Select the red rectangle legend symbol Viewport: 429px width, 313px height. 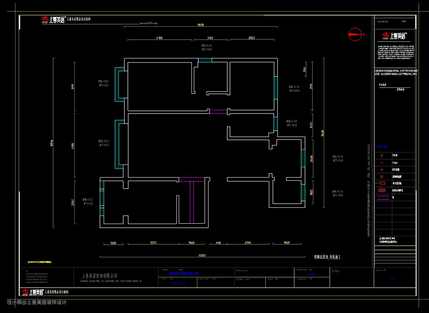(383, 183)
